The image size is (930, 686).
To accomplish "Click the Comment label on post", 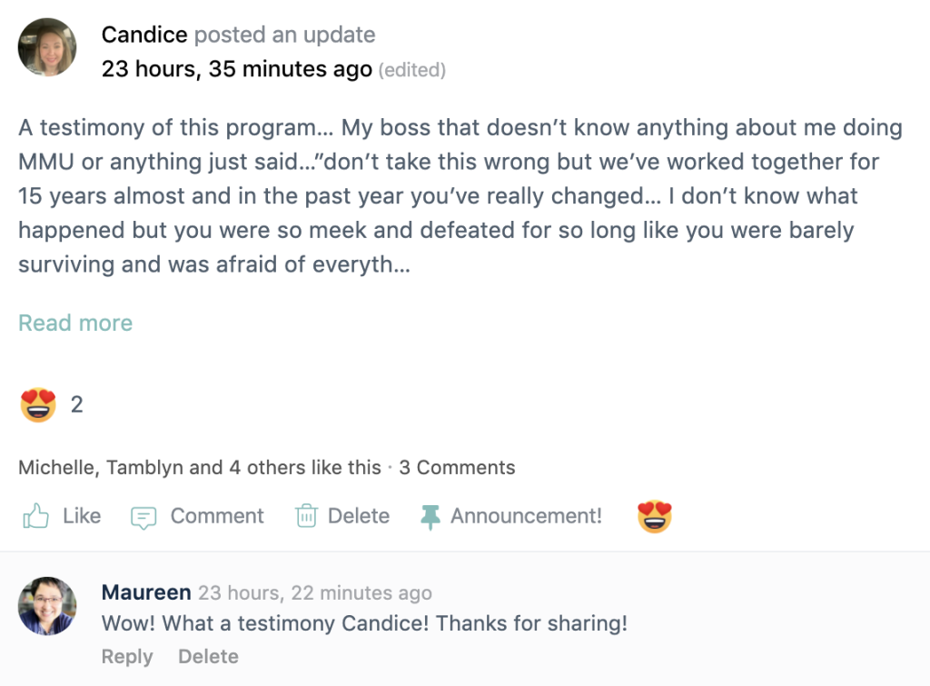I will (x=217, y=516).
